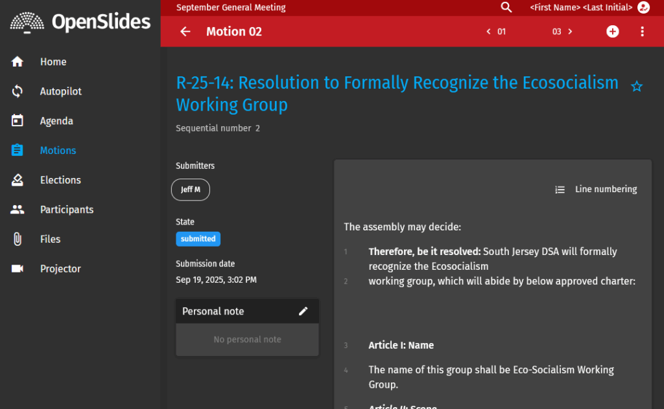Screen dimensions: 664x409
Task: Click the back arrow beside Motion 02
Action: [185, 32]
